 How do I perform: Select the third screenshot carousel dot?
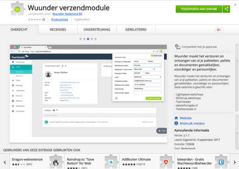tap(88, 39)
